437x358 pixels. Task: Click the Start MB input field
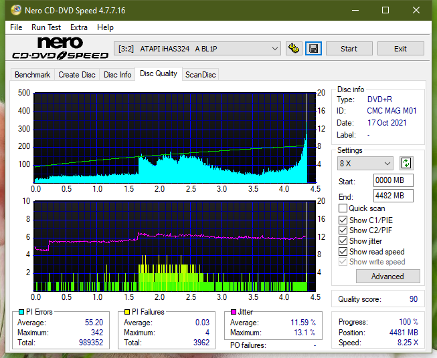tap(393, 180)
